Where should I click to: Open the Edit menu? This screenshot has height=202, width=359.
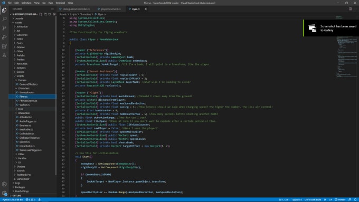click(x=16, y=3)
